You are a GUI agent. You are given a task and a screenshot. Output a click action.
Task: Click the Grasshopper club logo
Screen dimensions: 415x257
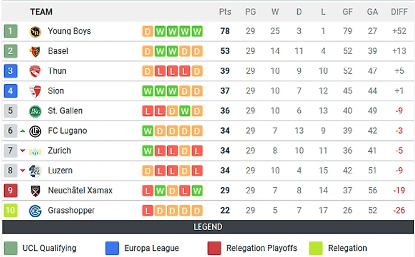pyautogui.click(x=35, y=210)
